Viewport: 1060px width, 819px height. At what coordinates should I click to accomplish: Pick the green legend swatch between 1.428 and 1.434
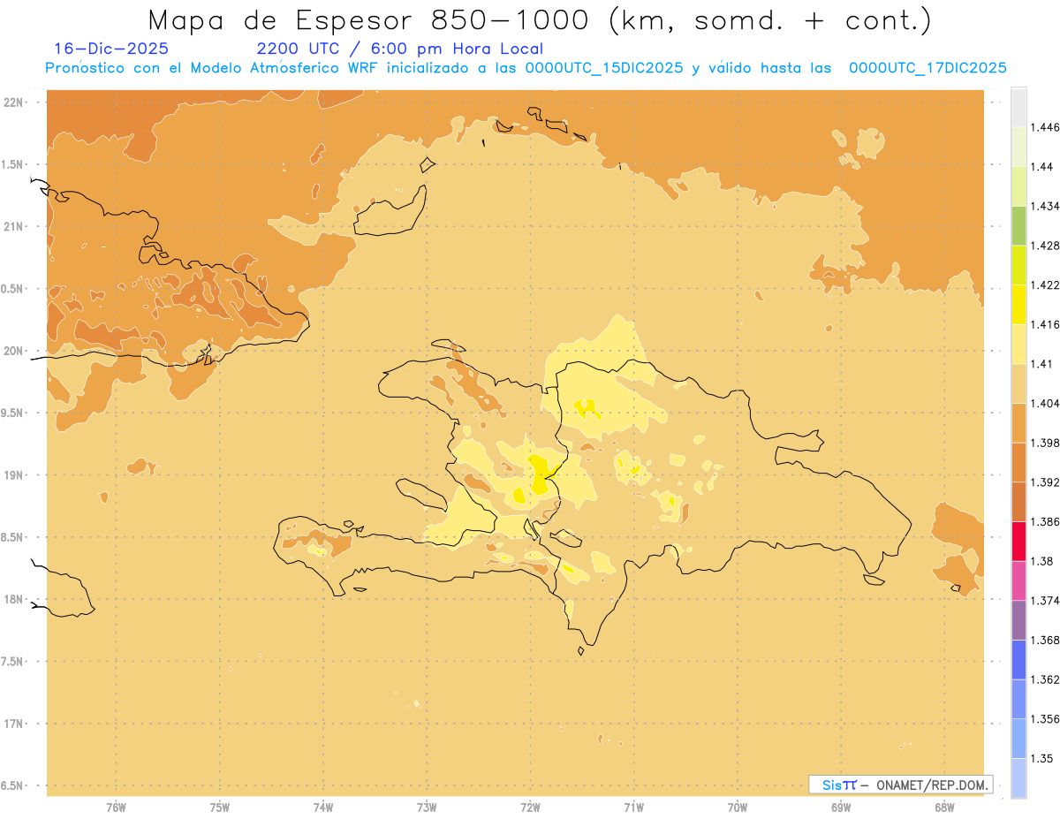[1018, 225]
